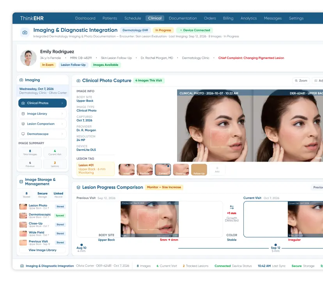The width and height of the screenshot is (323, 282).
Task: Open the Close-Up storage row
Action: click(x=43, y=225)
